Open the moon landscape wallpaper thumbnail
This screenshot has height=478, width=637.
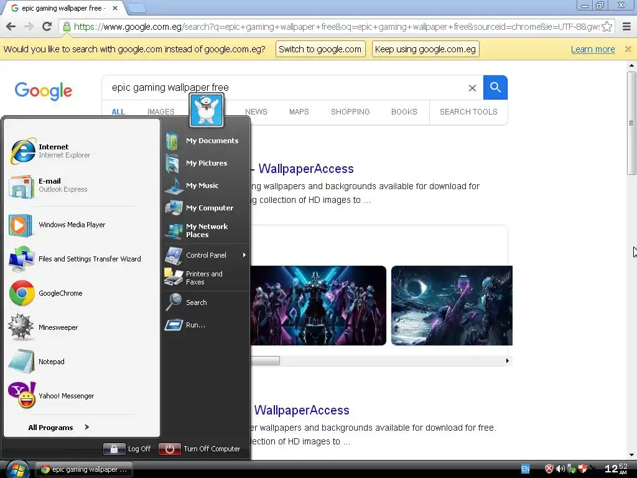pos(452,306)
